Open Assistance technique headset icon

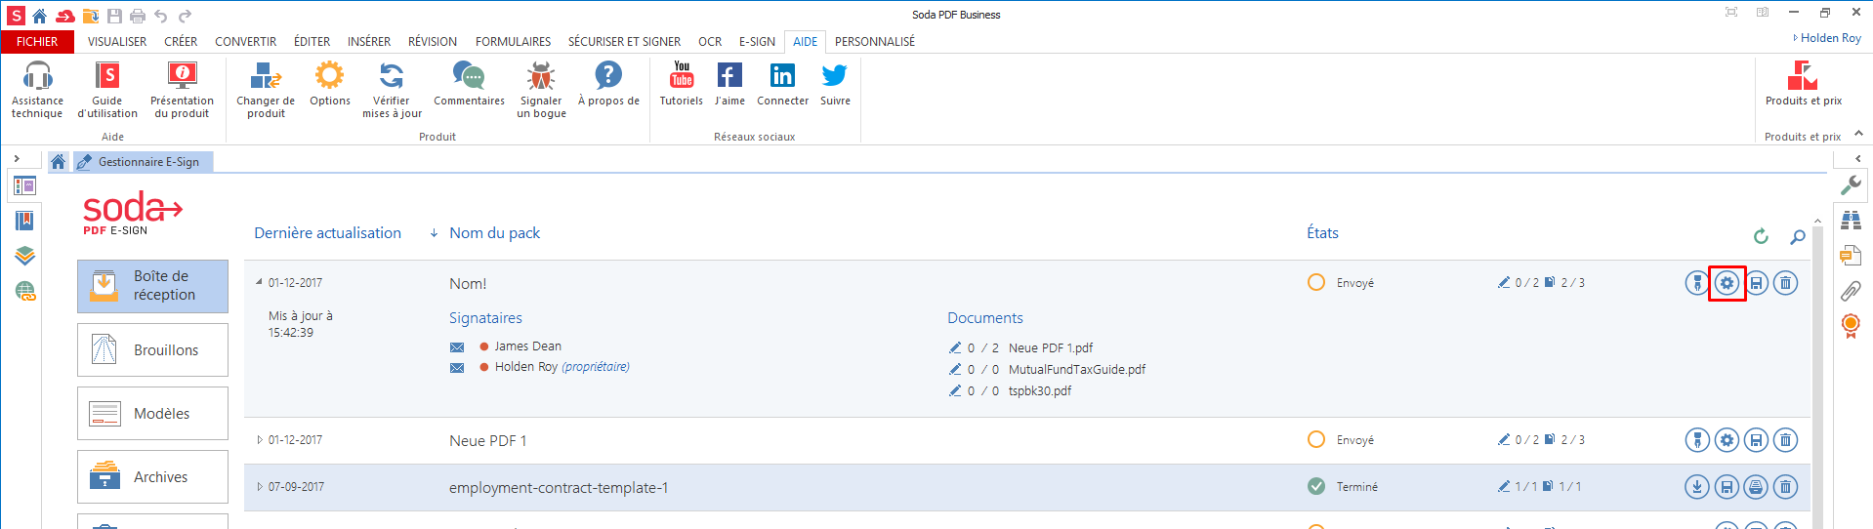37,76
